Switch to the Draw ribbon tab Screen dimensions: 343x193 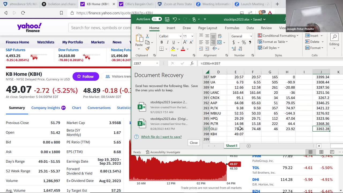[x=187, y=28]
